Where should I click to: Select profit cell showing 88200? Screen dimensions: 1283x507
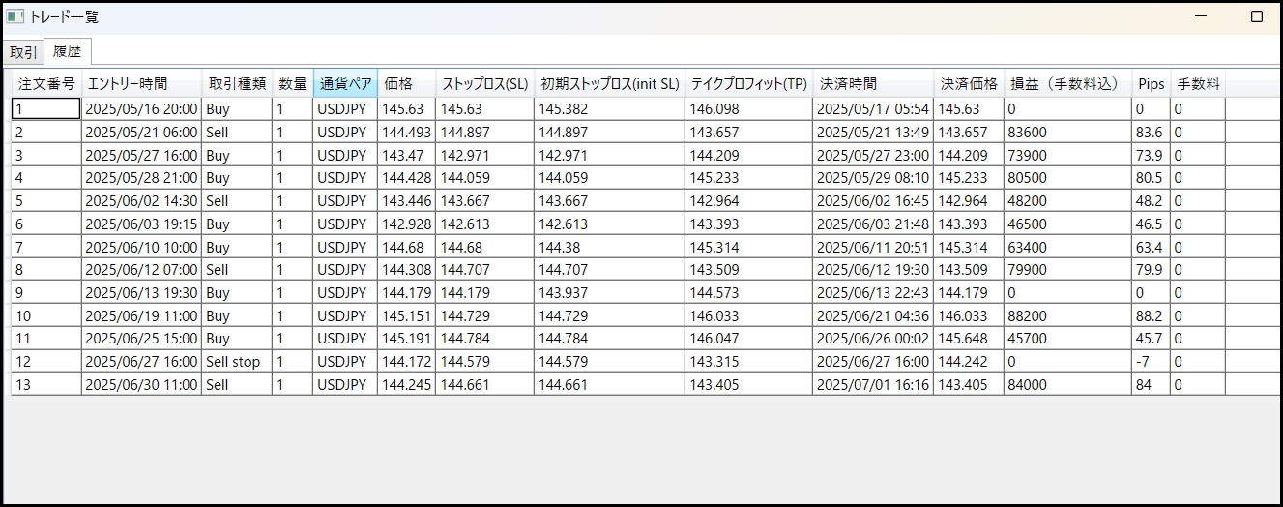tap(1066, 315)
